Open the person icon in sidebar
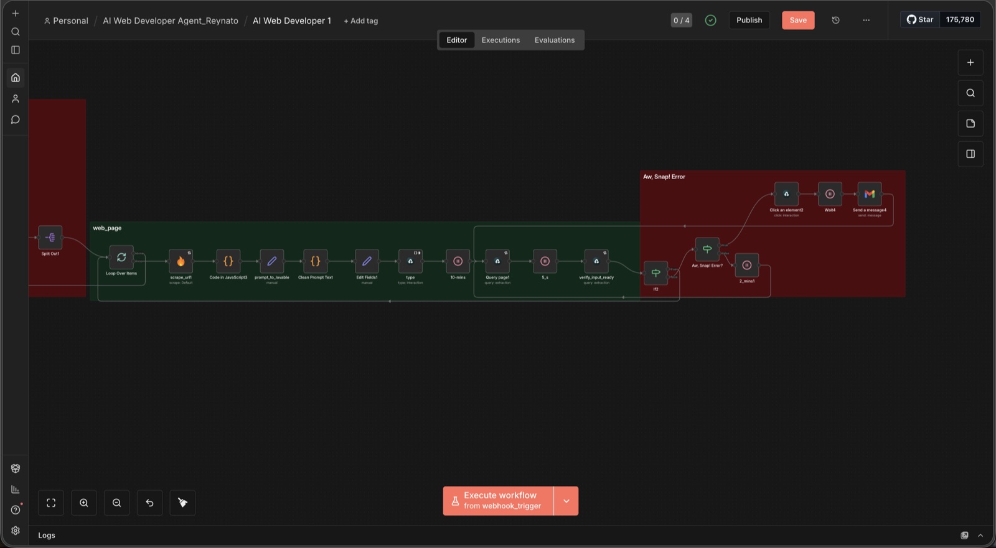The height and width of the screenshot is (548, 996). [16, 99]
